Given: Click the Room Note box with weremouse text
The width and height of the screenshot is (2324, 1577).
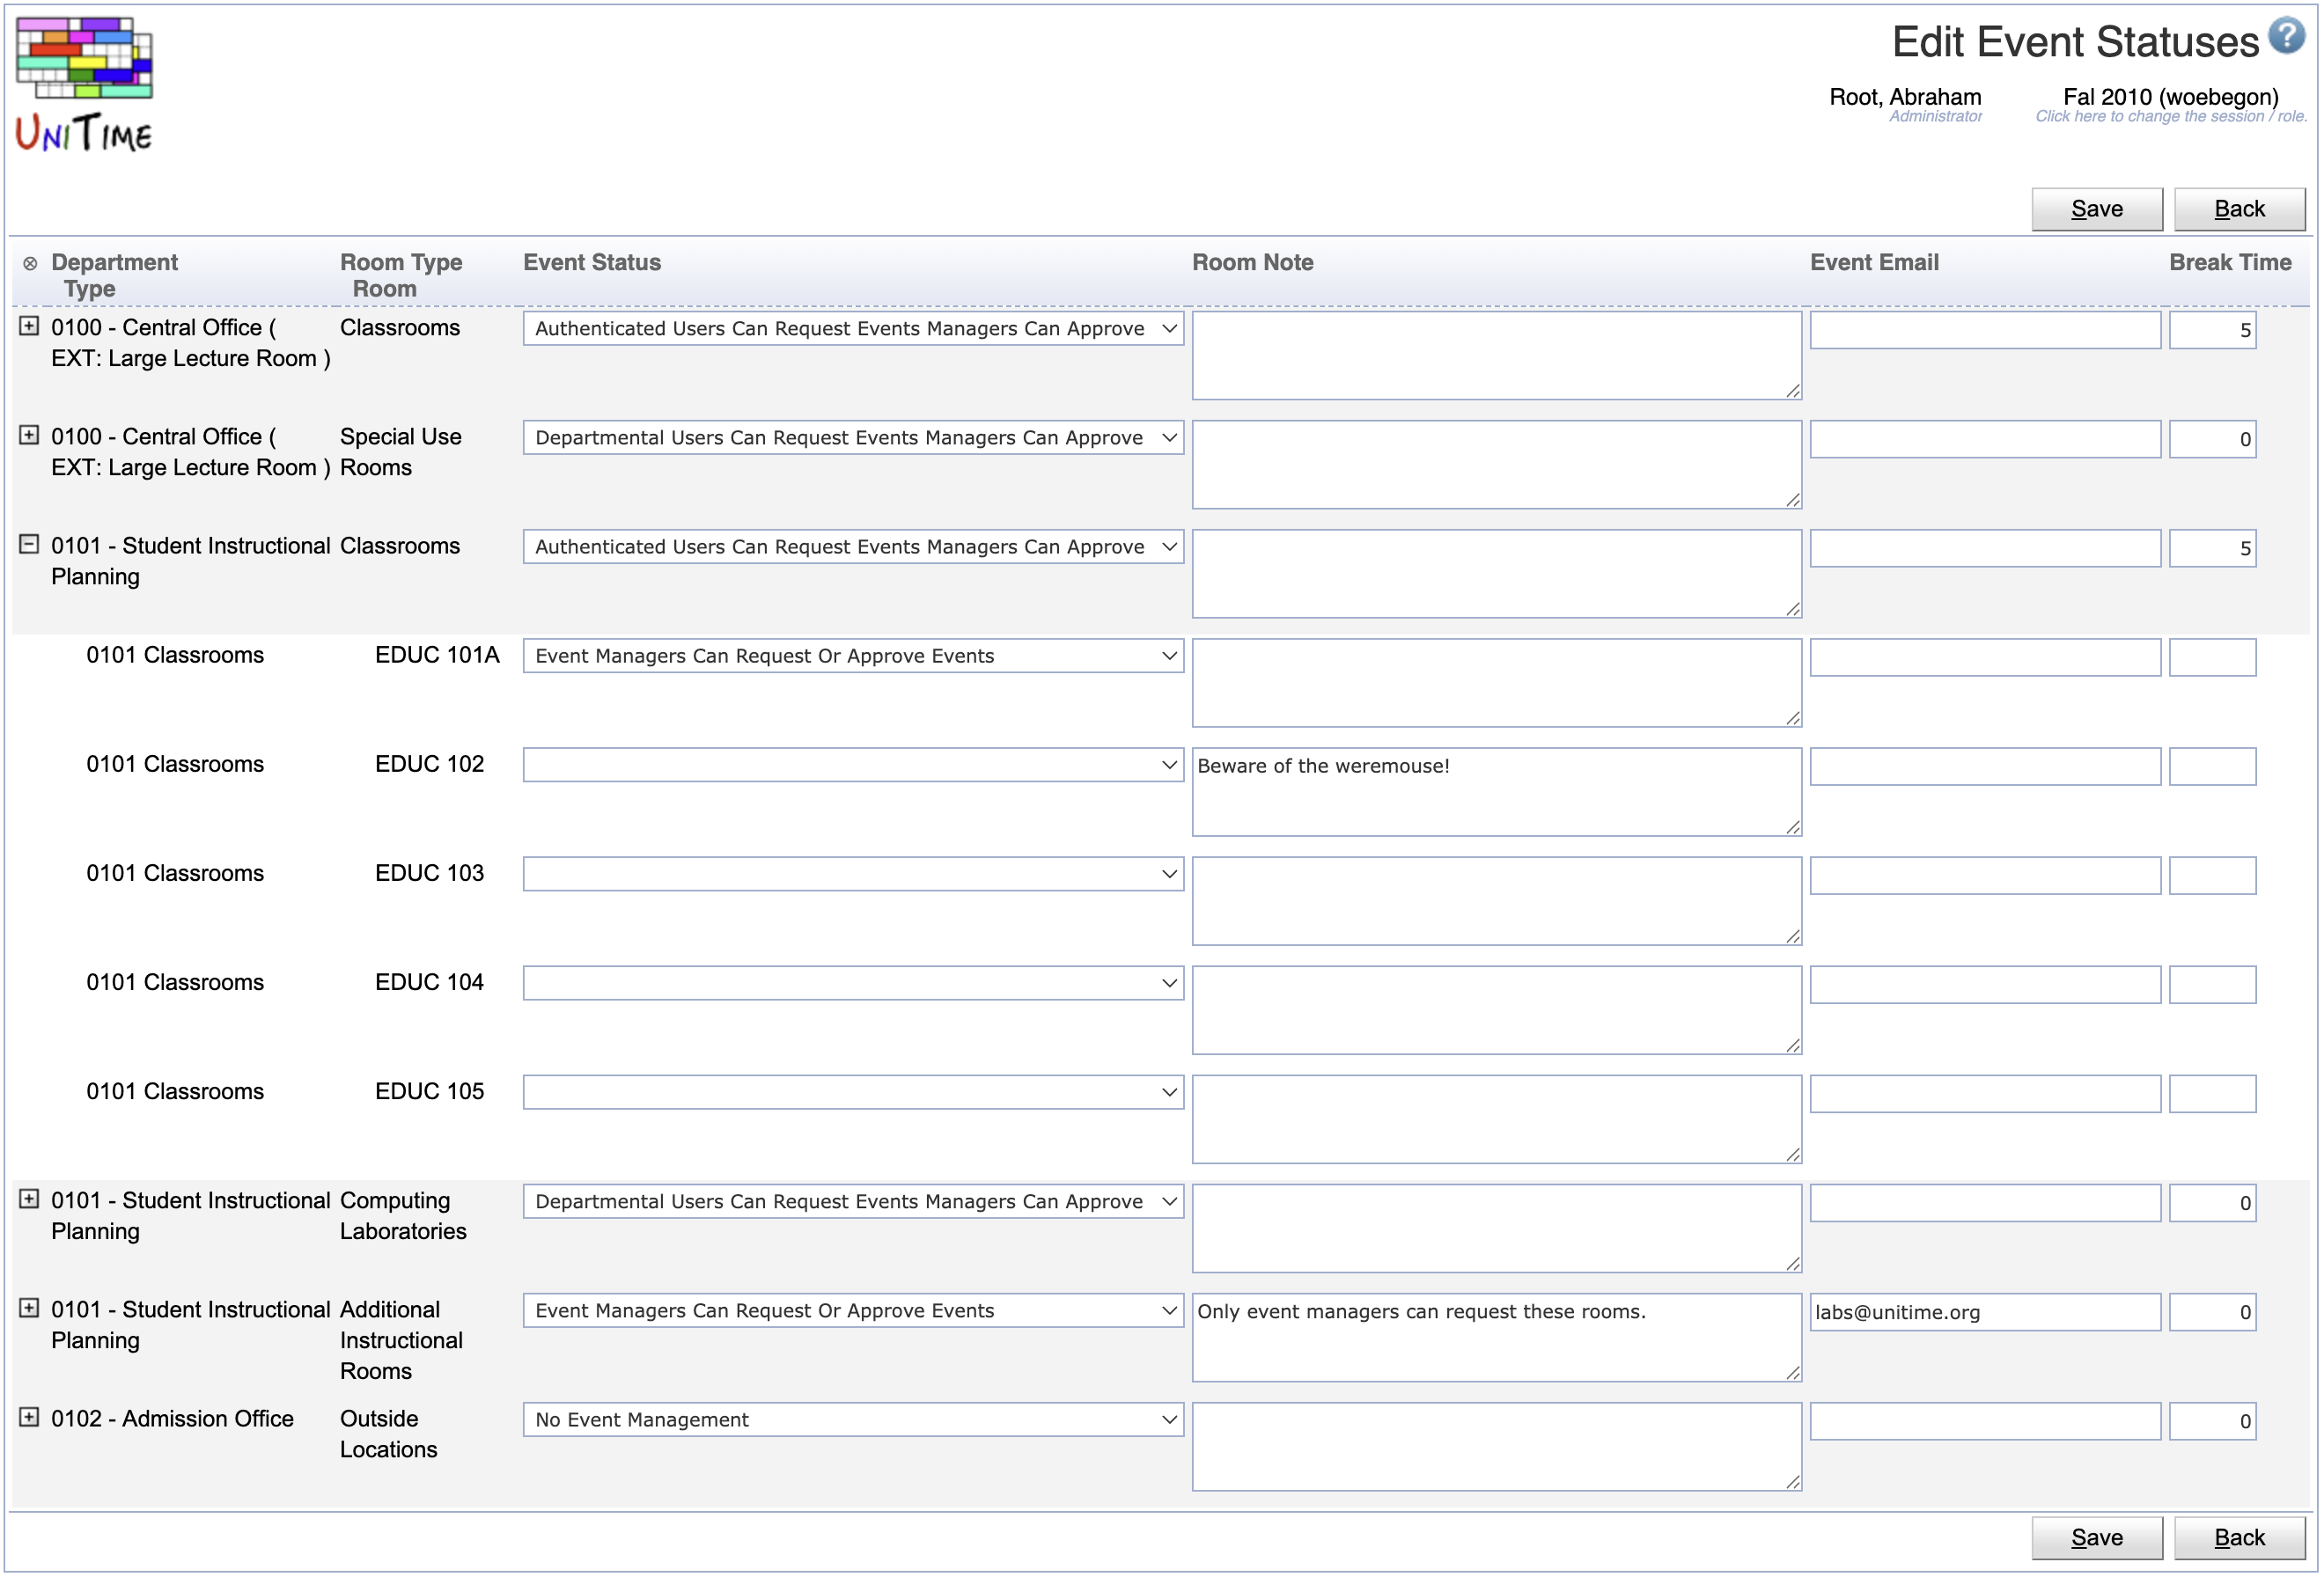Looking at the screenshot, I should coord(1496,791).
